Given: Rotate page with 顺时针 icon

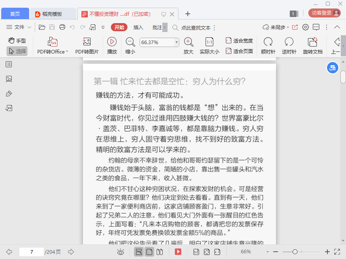Looking at the screenshot, I should click(x=268, y=42).
